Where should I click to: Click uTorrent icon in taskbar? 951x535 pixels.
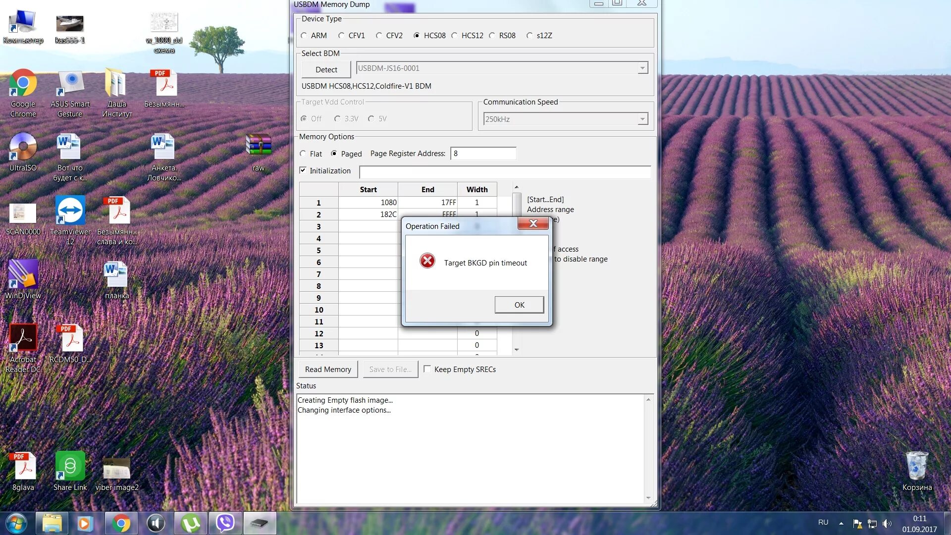[x=191, y=523]
